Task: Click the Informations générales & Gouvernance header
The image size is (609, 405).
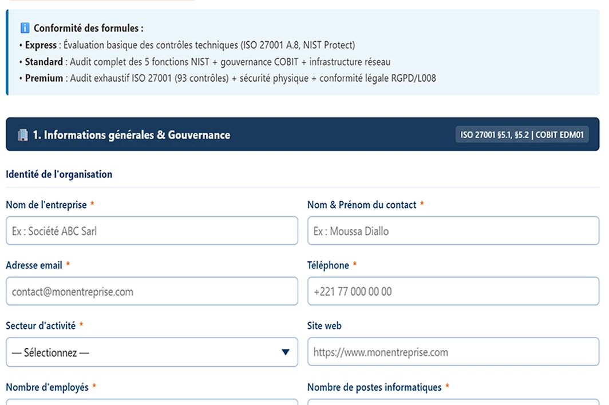Action: [131, 135]
